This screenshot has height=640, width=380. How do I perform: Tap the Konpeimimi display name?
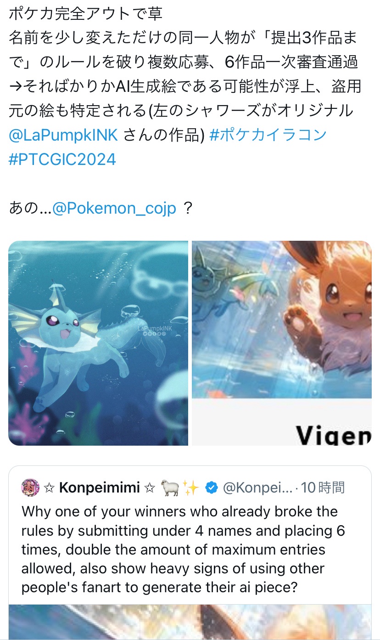click(100, 487)
